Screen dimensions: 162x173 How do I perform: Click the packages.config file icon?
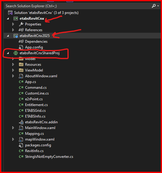[21, 145]
